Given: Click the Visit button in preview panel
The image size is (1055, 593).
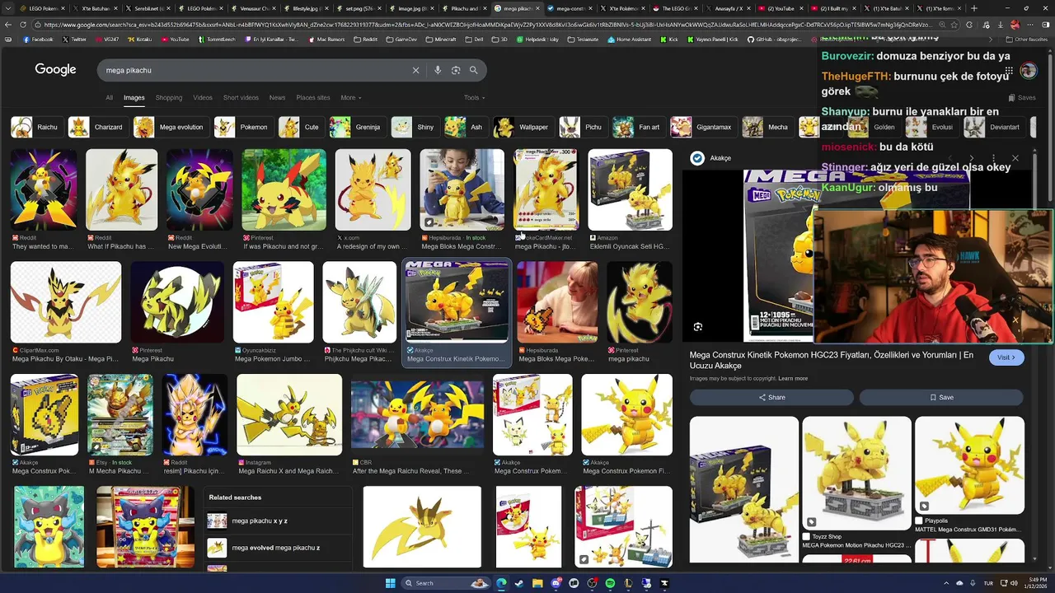Looking at the screenshot, I should (x=1007, y=357).
